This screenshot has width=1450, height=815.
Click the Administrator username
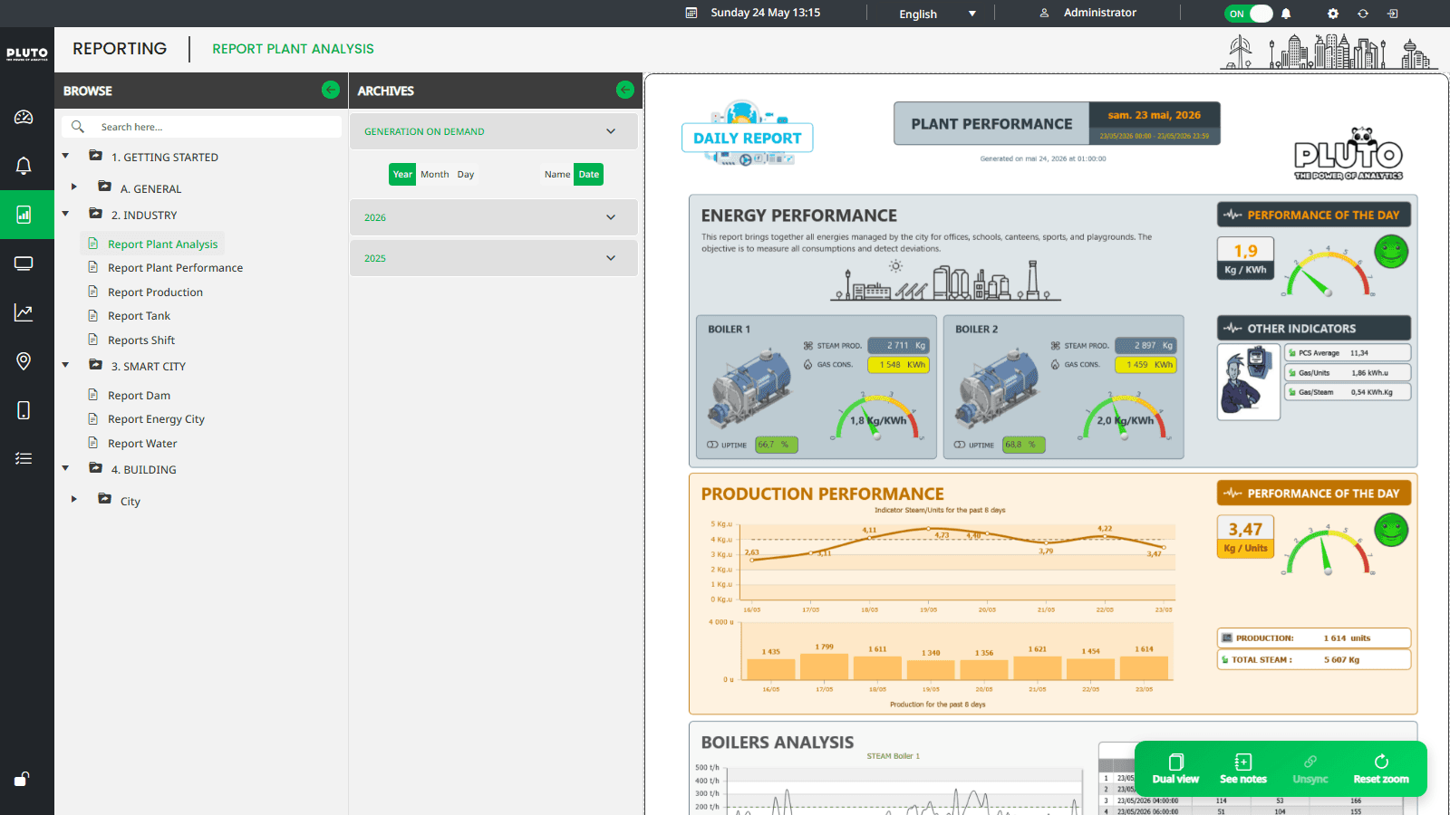click(x=1099, y=13)
